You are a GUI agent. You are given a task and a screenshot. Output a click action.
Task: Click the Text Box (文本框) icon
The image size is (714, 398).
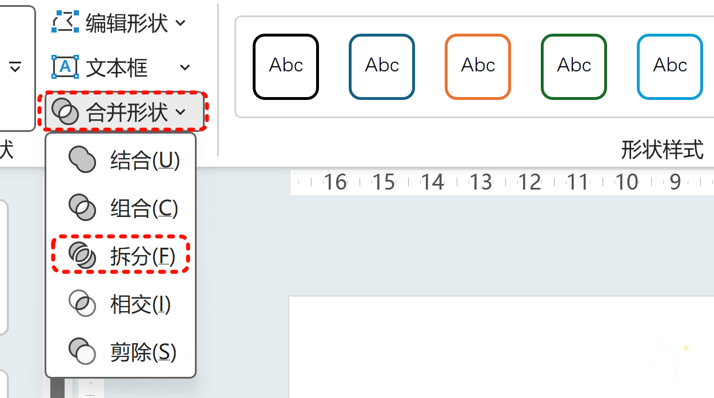[x=65, y=67]
